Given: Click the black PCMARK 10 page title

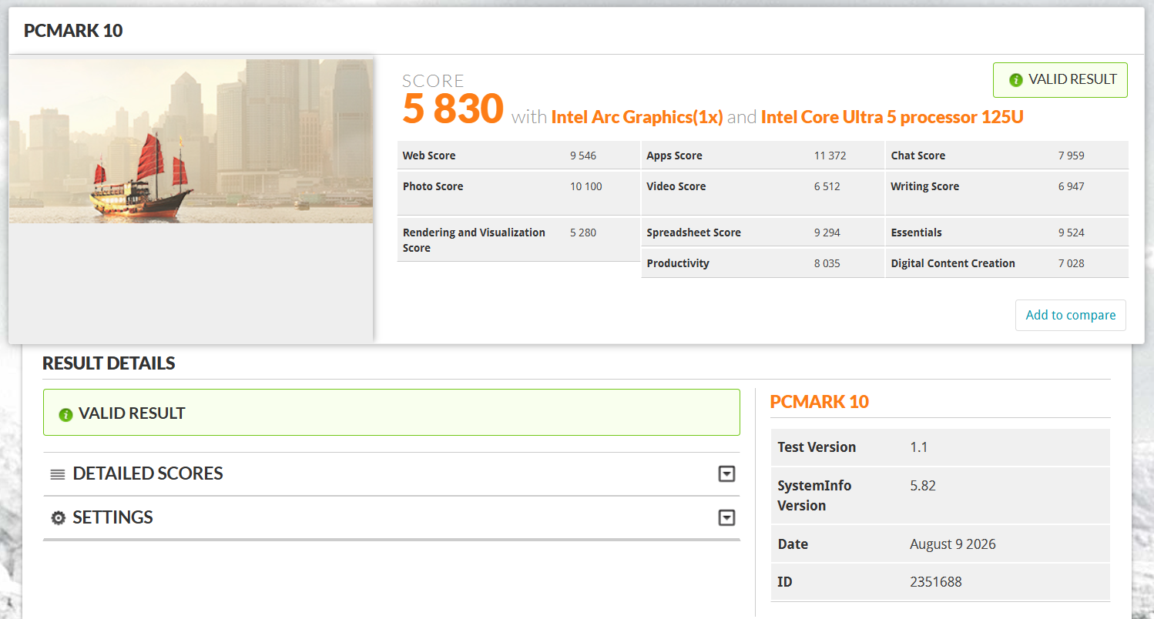Looking at the screenshot, I should (x=73, y=31).
